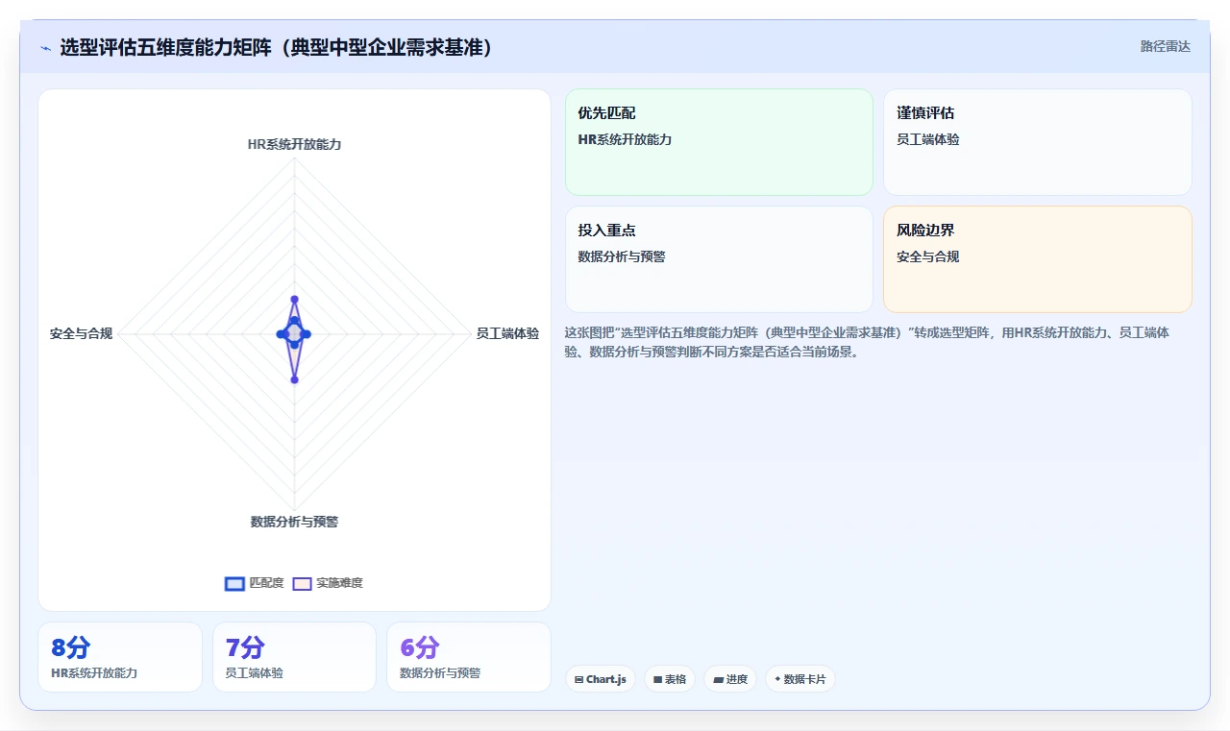Click the lightning icon beside the title
The height and width of the screenshot is (731, 1230).
45,48
